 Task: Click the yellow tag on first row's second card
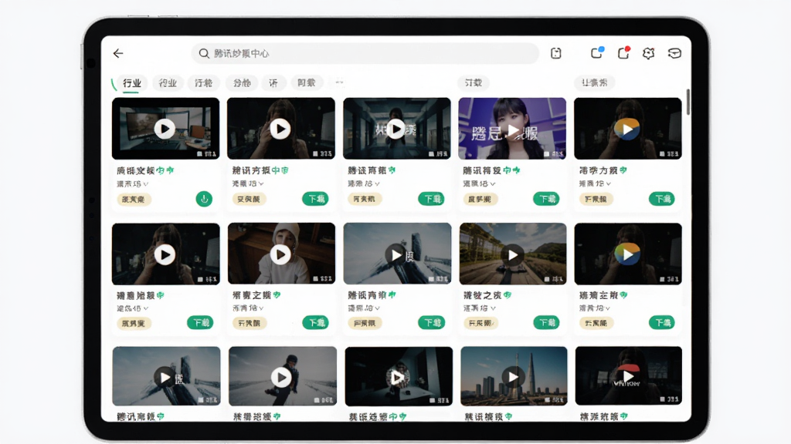click(250, 199)
